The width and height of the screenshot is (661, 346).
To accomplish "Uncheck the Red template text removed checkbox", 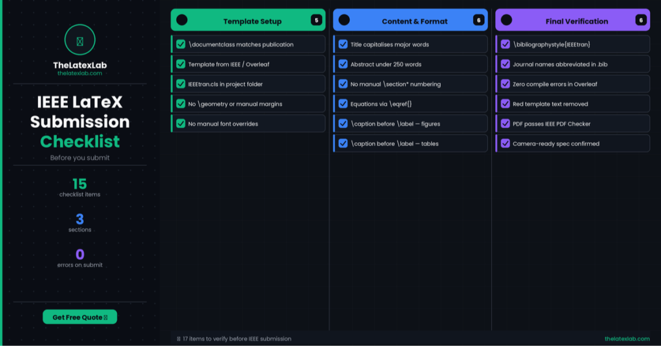I will click(505, 104).
